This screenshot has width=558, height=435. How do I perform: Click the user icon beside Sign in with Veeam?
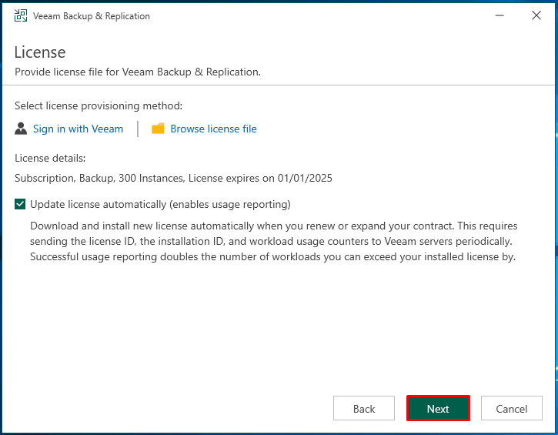[21, 129]
